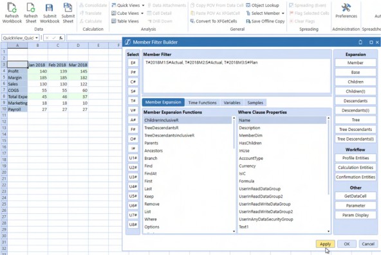Image resolution: width=381 pixels, height=255 pixels.
Task: Select the O# dimension button
Action: [x=133, y=139]
